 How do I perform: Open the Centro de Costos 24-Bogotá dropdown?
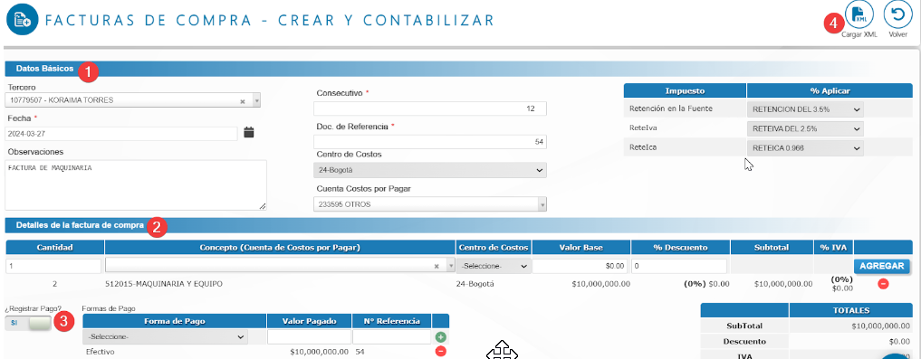click(x=430, y=170)
